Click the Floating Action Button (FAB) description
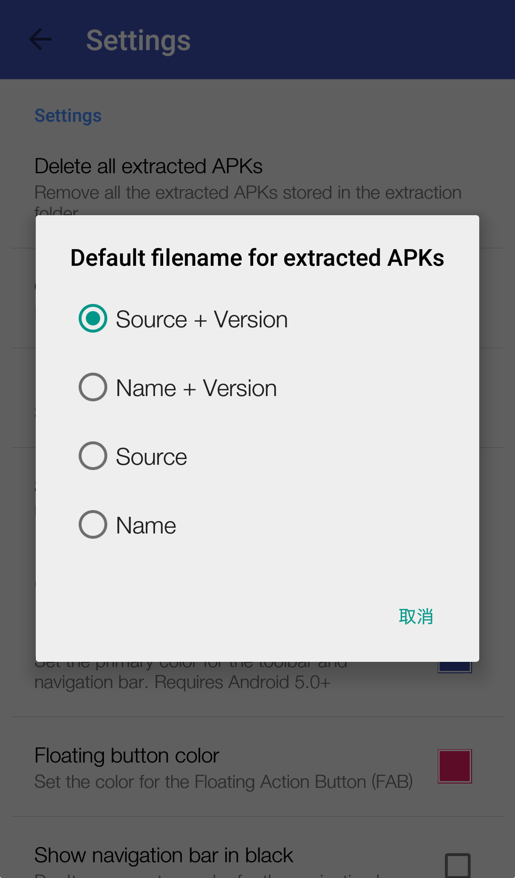 click(223, 782)
